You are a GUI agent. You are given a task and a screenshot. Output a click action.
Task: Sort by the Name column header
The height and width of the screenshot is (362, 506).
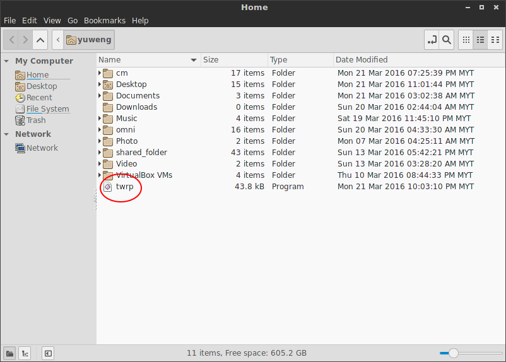click(148, 60)
